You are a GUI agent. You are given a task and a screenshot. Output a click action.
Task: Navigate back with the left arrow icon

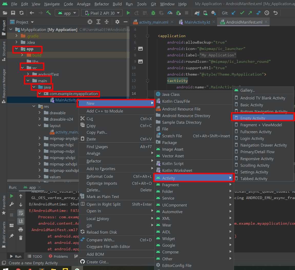coord(32,13)
